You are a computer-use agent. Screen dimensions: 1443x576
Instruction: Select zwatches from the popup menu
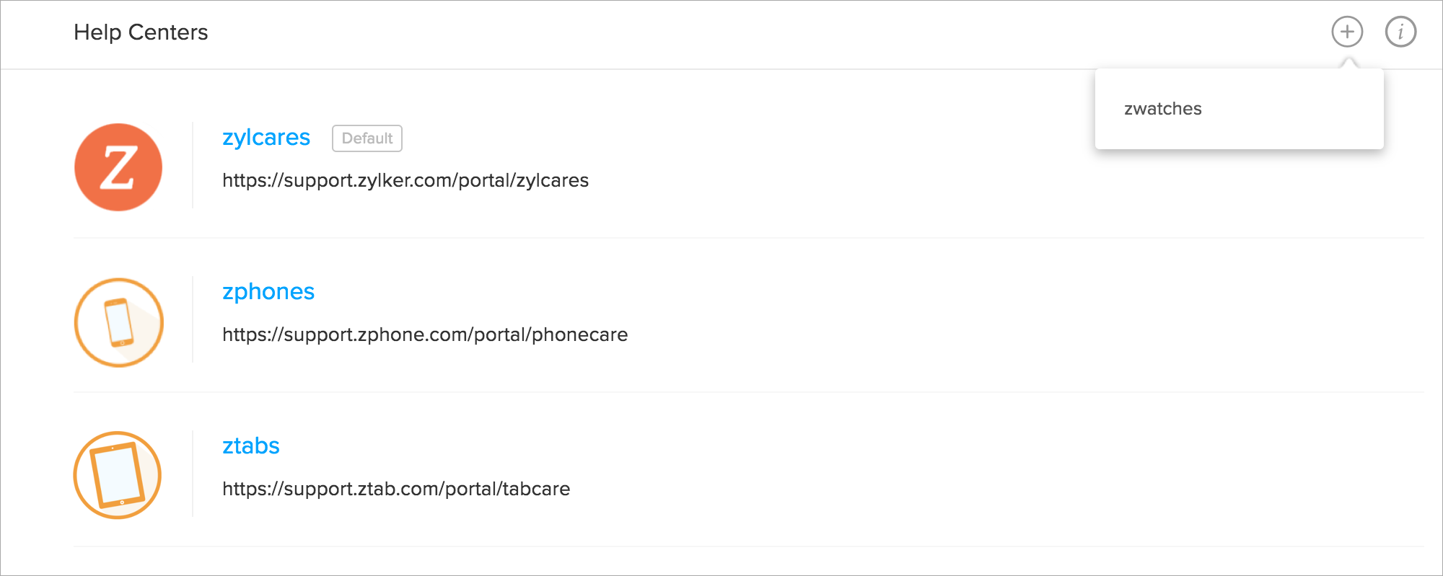point(1162,109)
